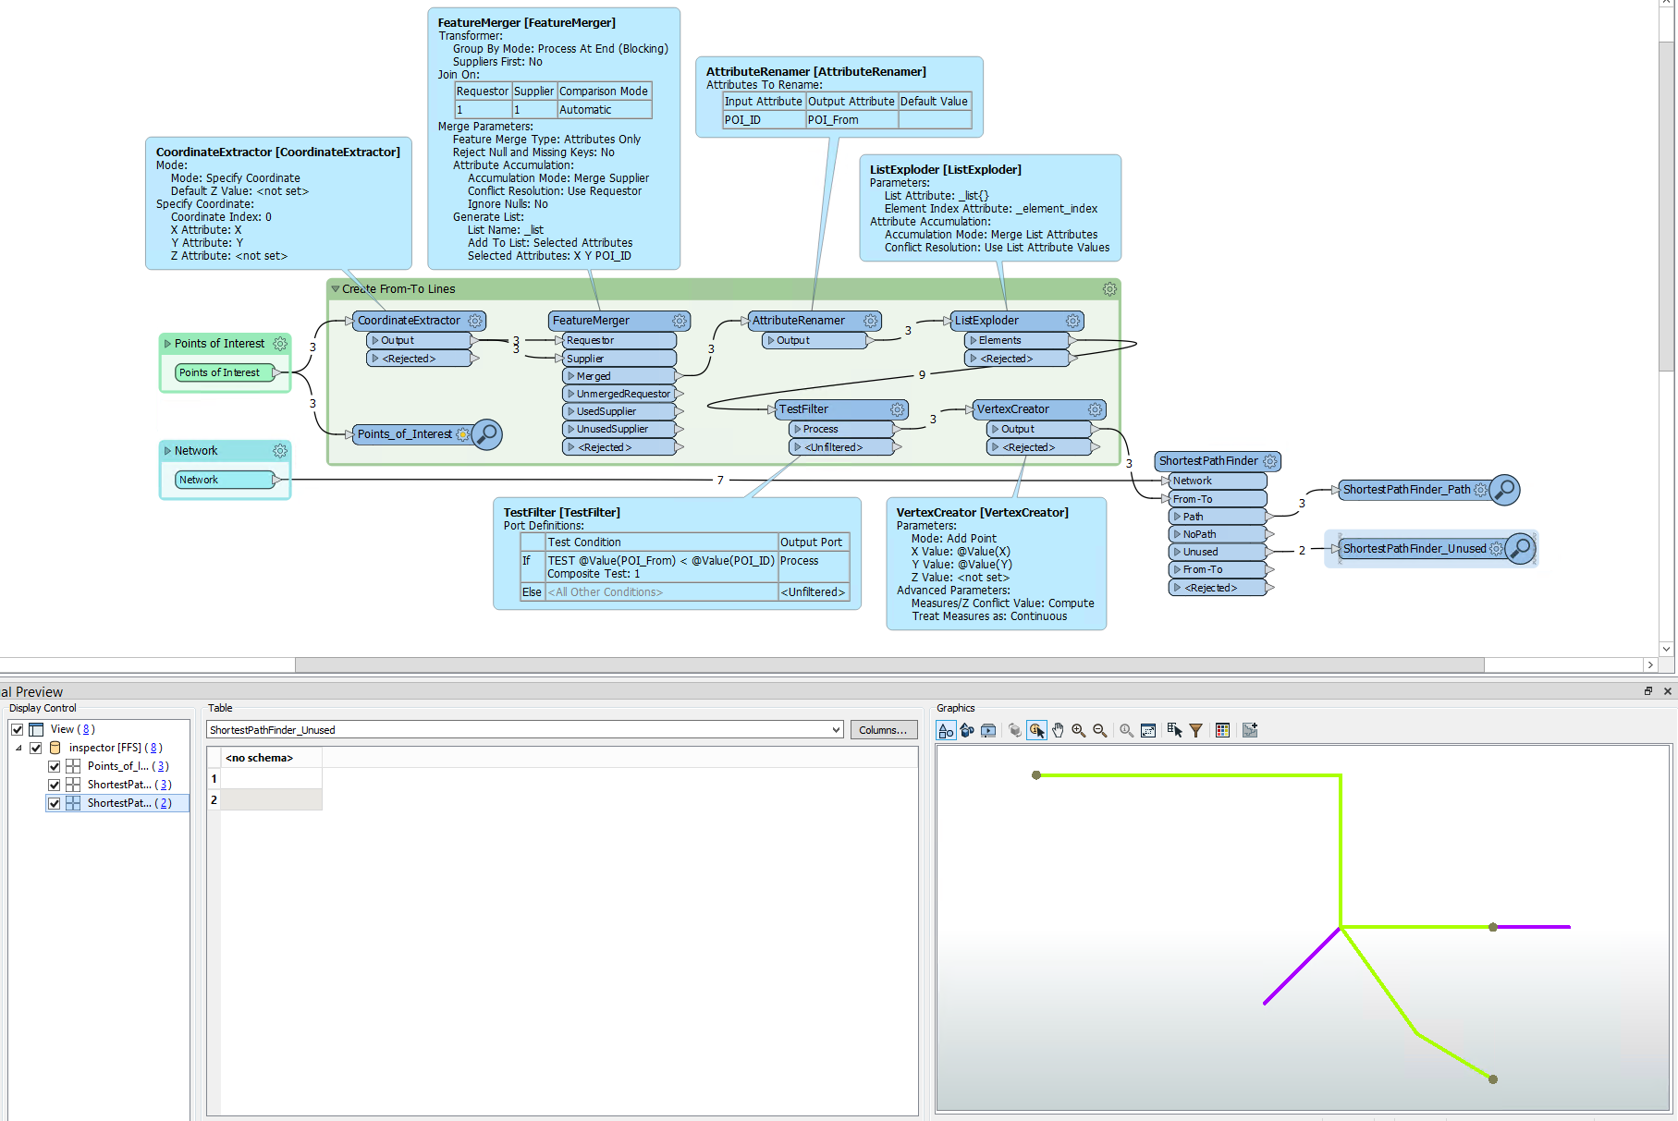
Task: Uncheck the inspector [FFS] checkbox
Action: pyautogui.click(x=36, y=748)
